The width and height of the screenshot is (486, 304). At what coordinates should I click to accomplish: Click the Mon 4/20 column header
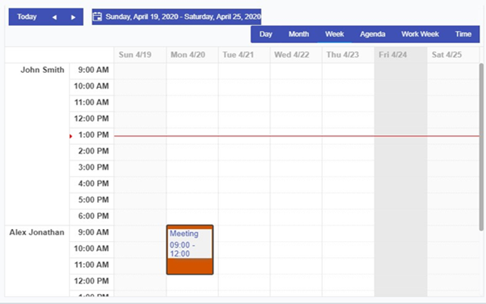[192, 55]
